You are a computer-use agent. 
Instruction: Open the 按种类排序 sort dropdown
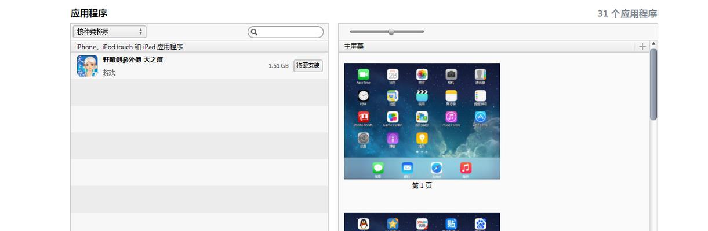point(110,32)
